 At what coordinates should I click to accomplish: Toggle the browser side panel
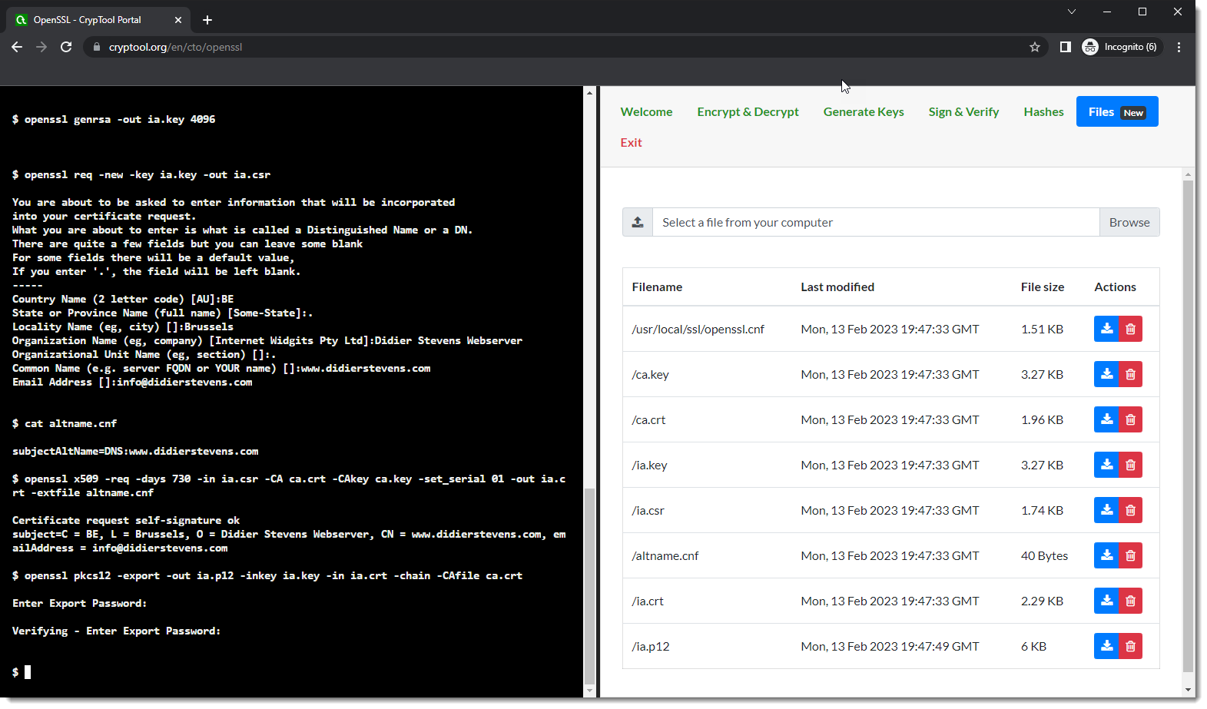point(1065,47)
